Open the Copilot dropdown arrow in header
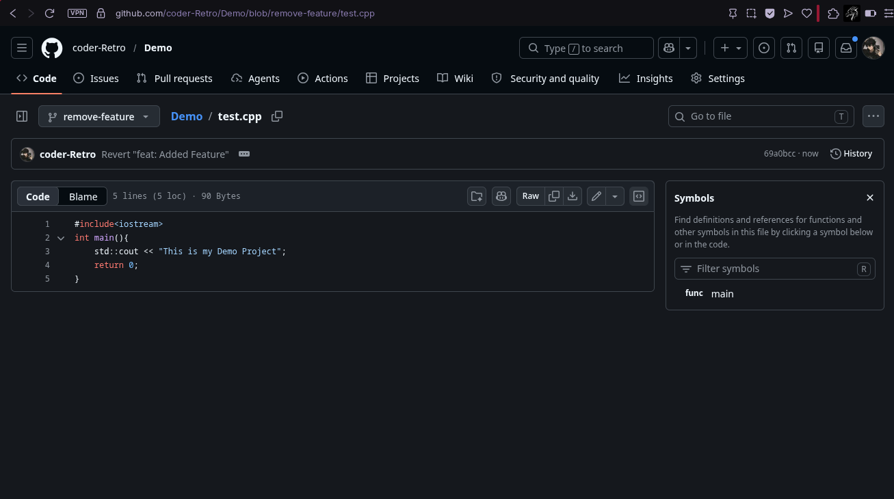This screenshot has width=894, height=499. coord(688,48)
